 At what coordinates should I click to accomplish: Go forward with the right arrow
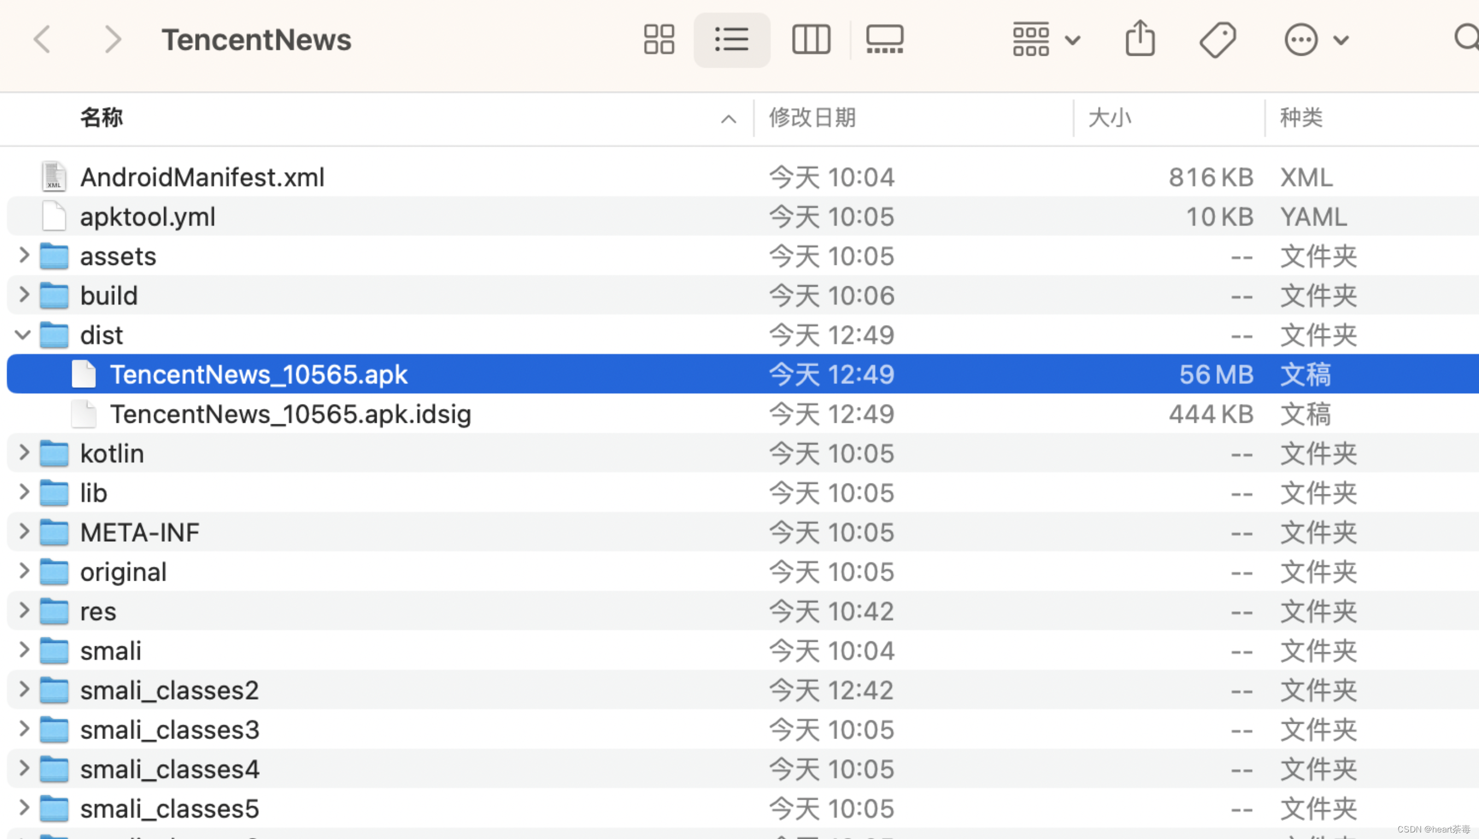[112, 40]
